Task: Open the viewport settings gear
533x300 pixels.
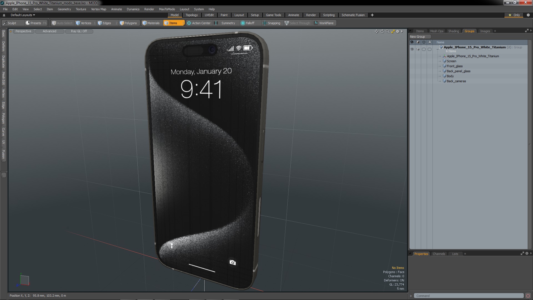Action: coord(398,31)
